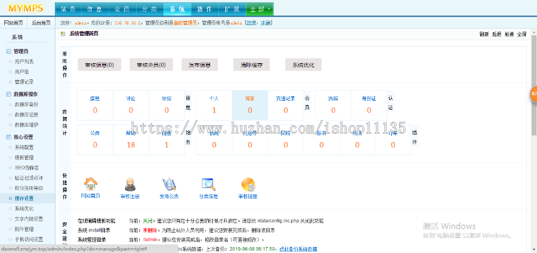Switch to the 插件 top tab
Image resolution: width=537 pixels, height=253 pixels.
tap(205, 9)
